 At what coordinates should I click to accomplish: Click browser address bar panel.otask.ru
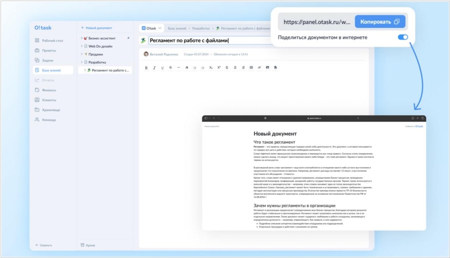click(x=314, y=118)
